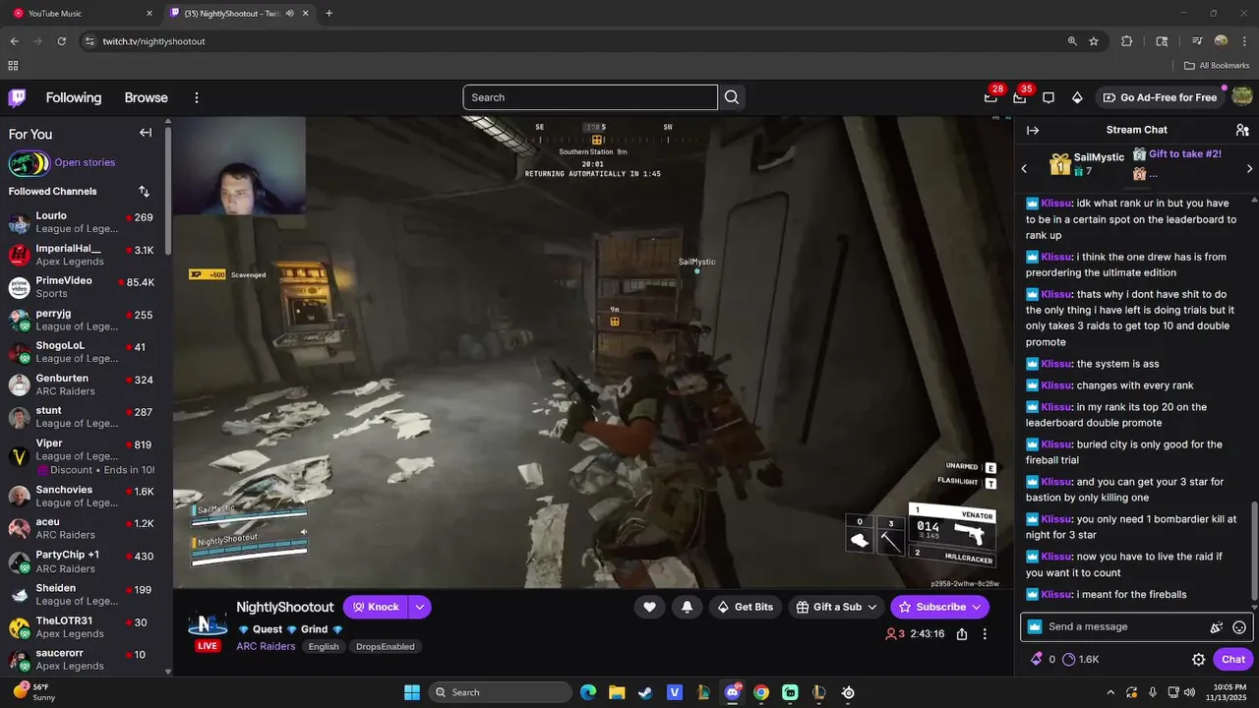Sort followed channels with the arrows icon
Image resolution: width=1259 pixels, height=708 pixels.
coord(144,191)
